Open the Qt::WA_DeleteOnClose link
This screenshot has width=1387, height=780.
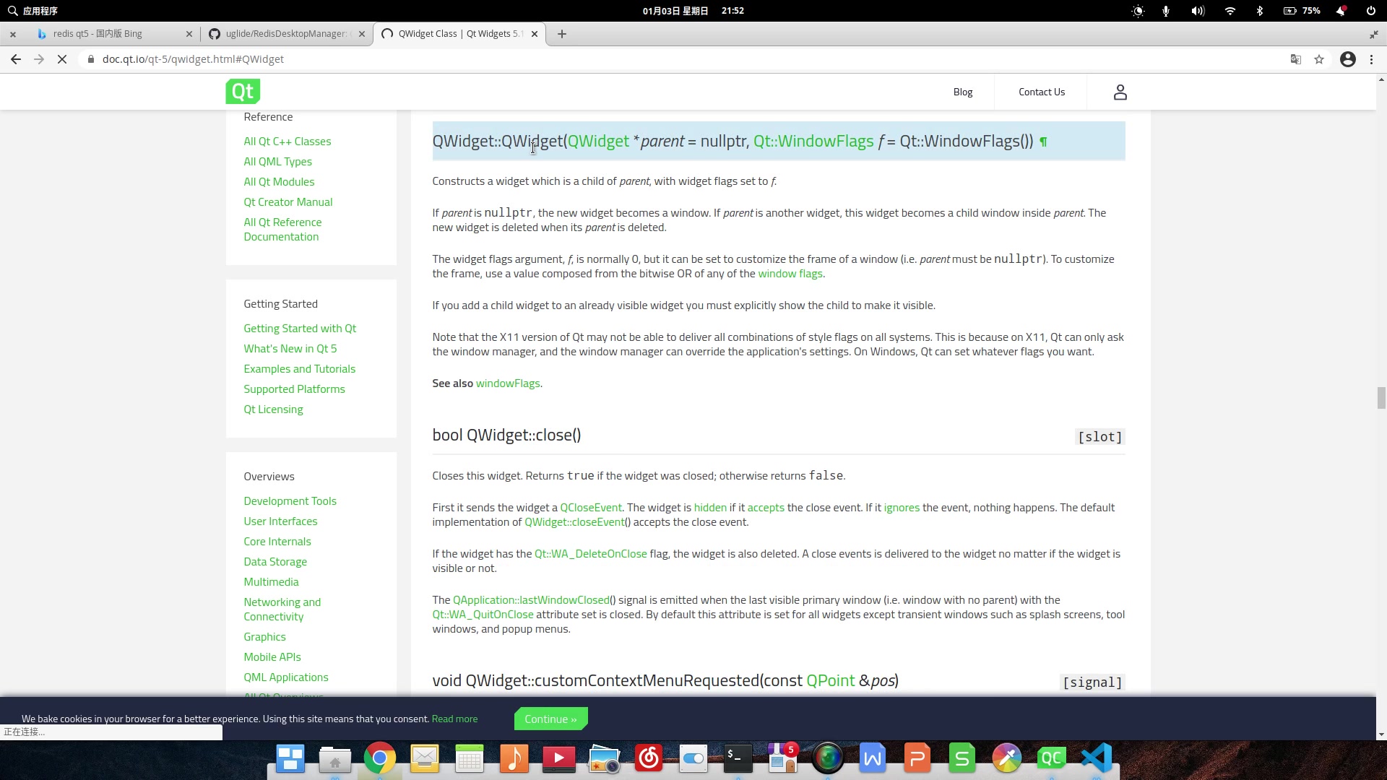(590, 554)
